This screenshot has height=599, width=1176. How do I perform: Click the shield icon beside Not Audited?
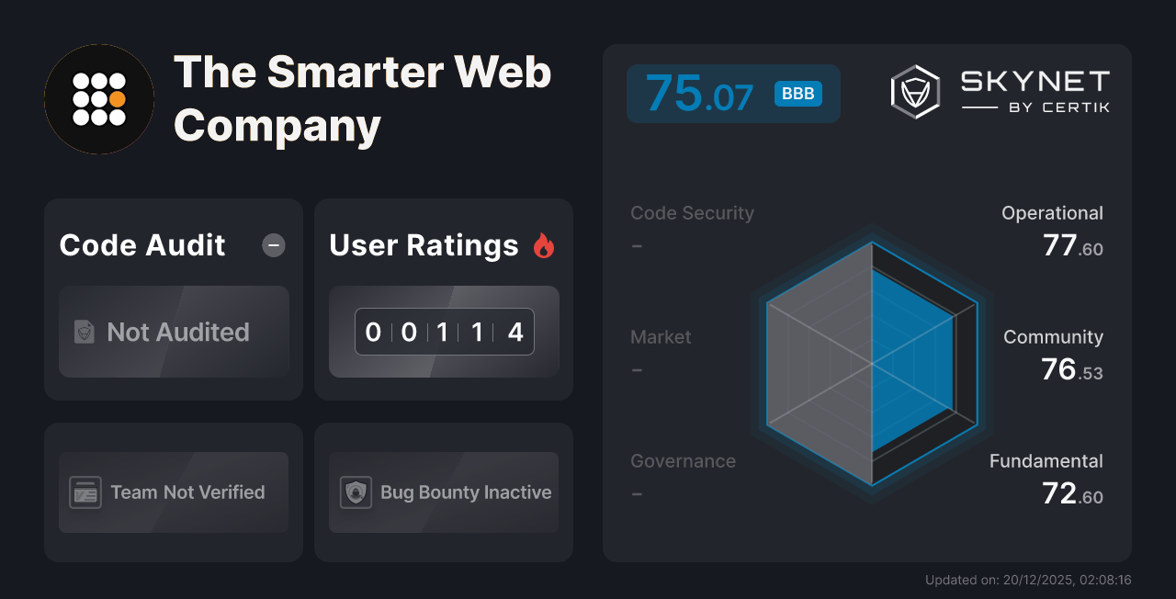[x=85, y=333]
